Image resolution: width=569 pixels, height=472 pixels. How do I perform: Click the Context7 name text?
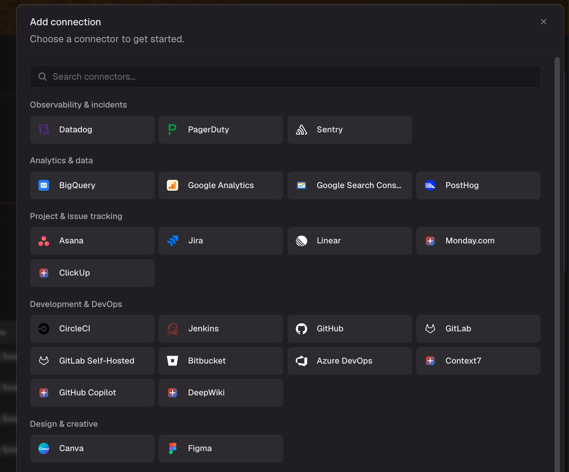click(464, 361)
